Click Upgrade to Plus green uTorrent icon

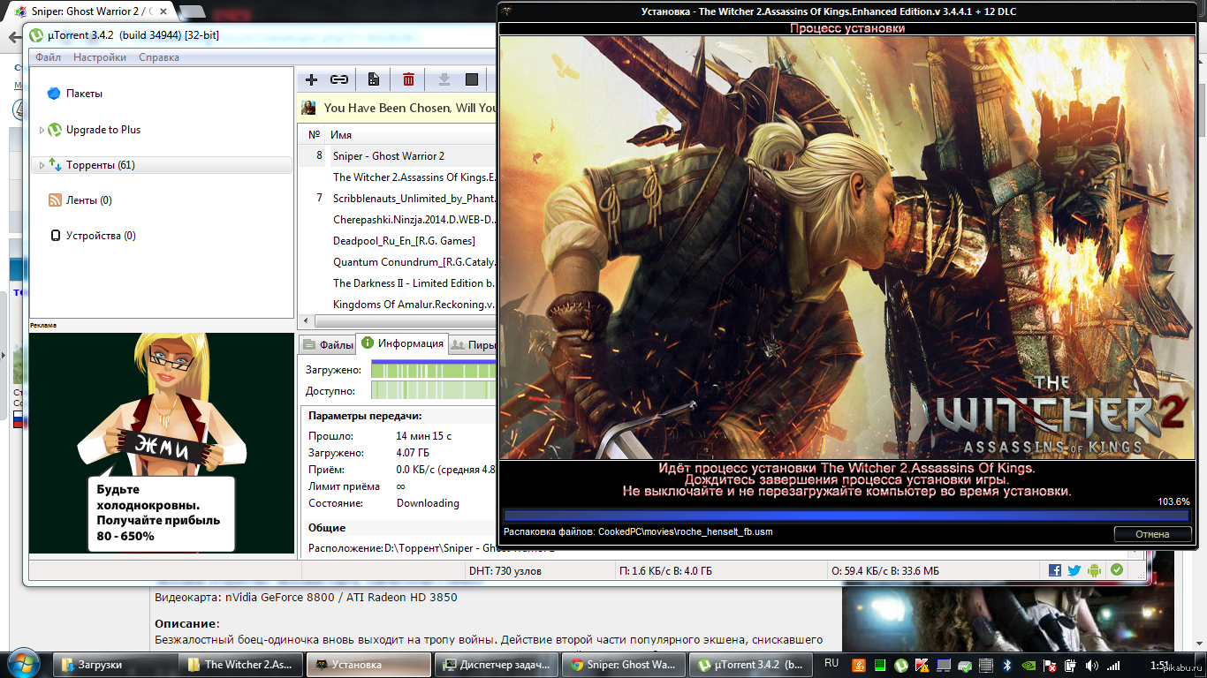tap(55, 130)
